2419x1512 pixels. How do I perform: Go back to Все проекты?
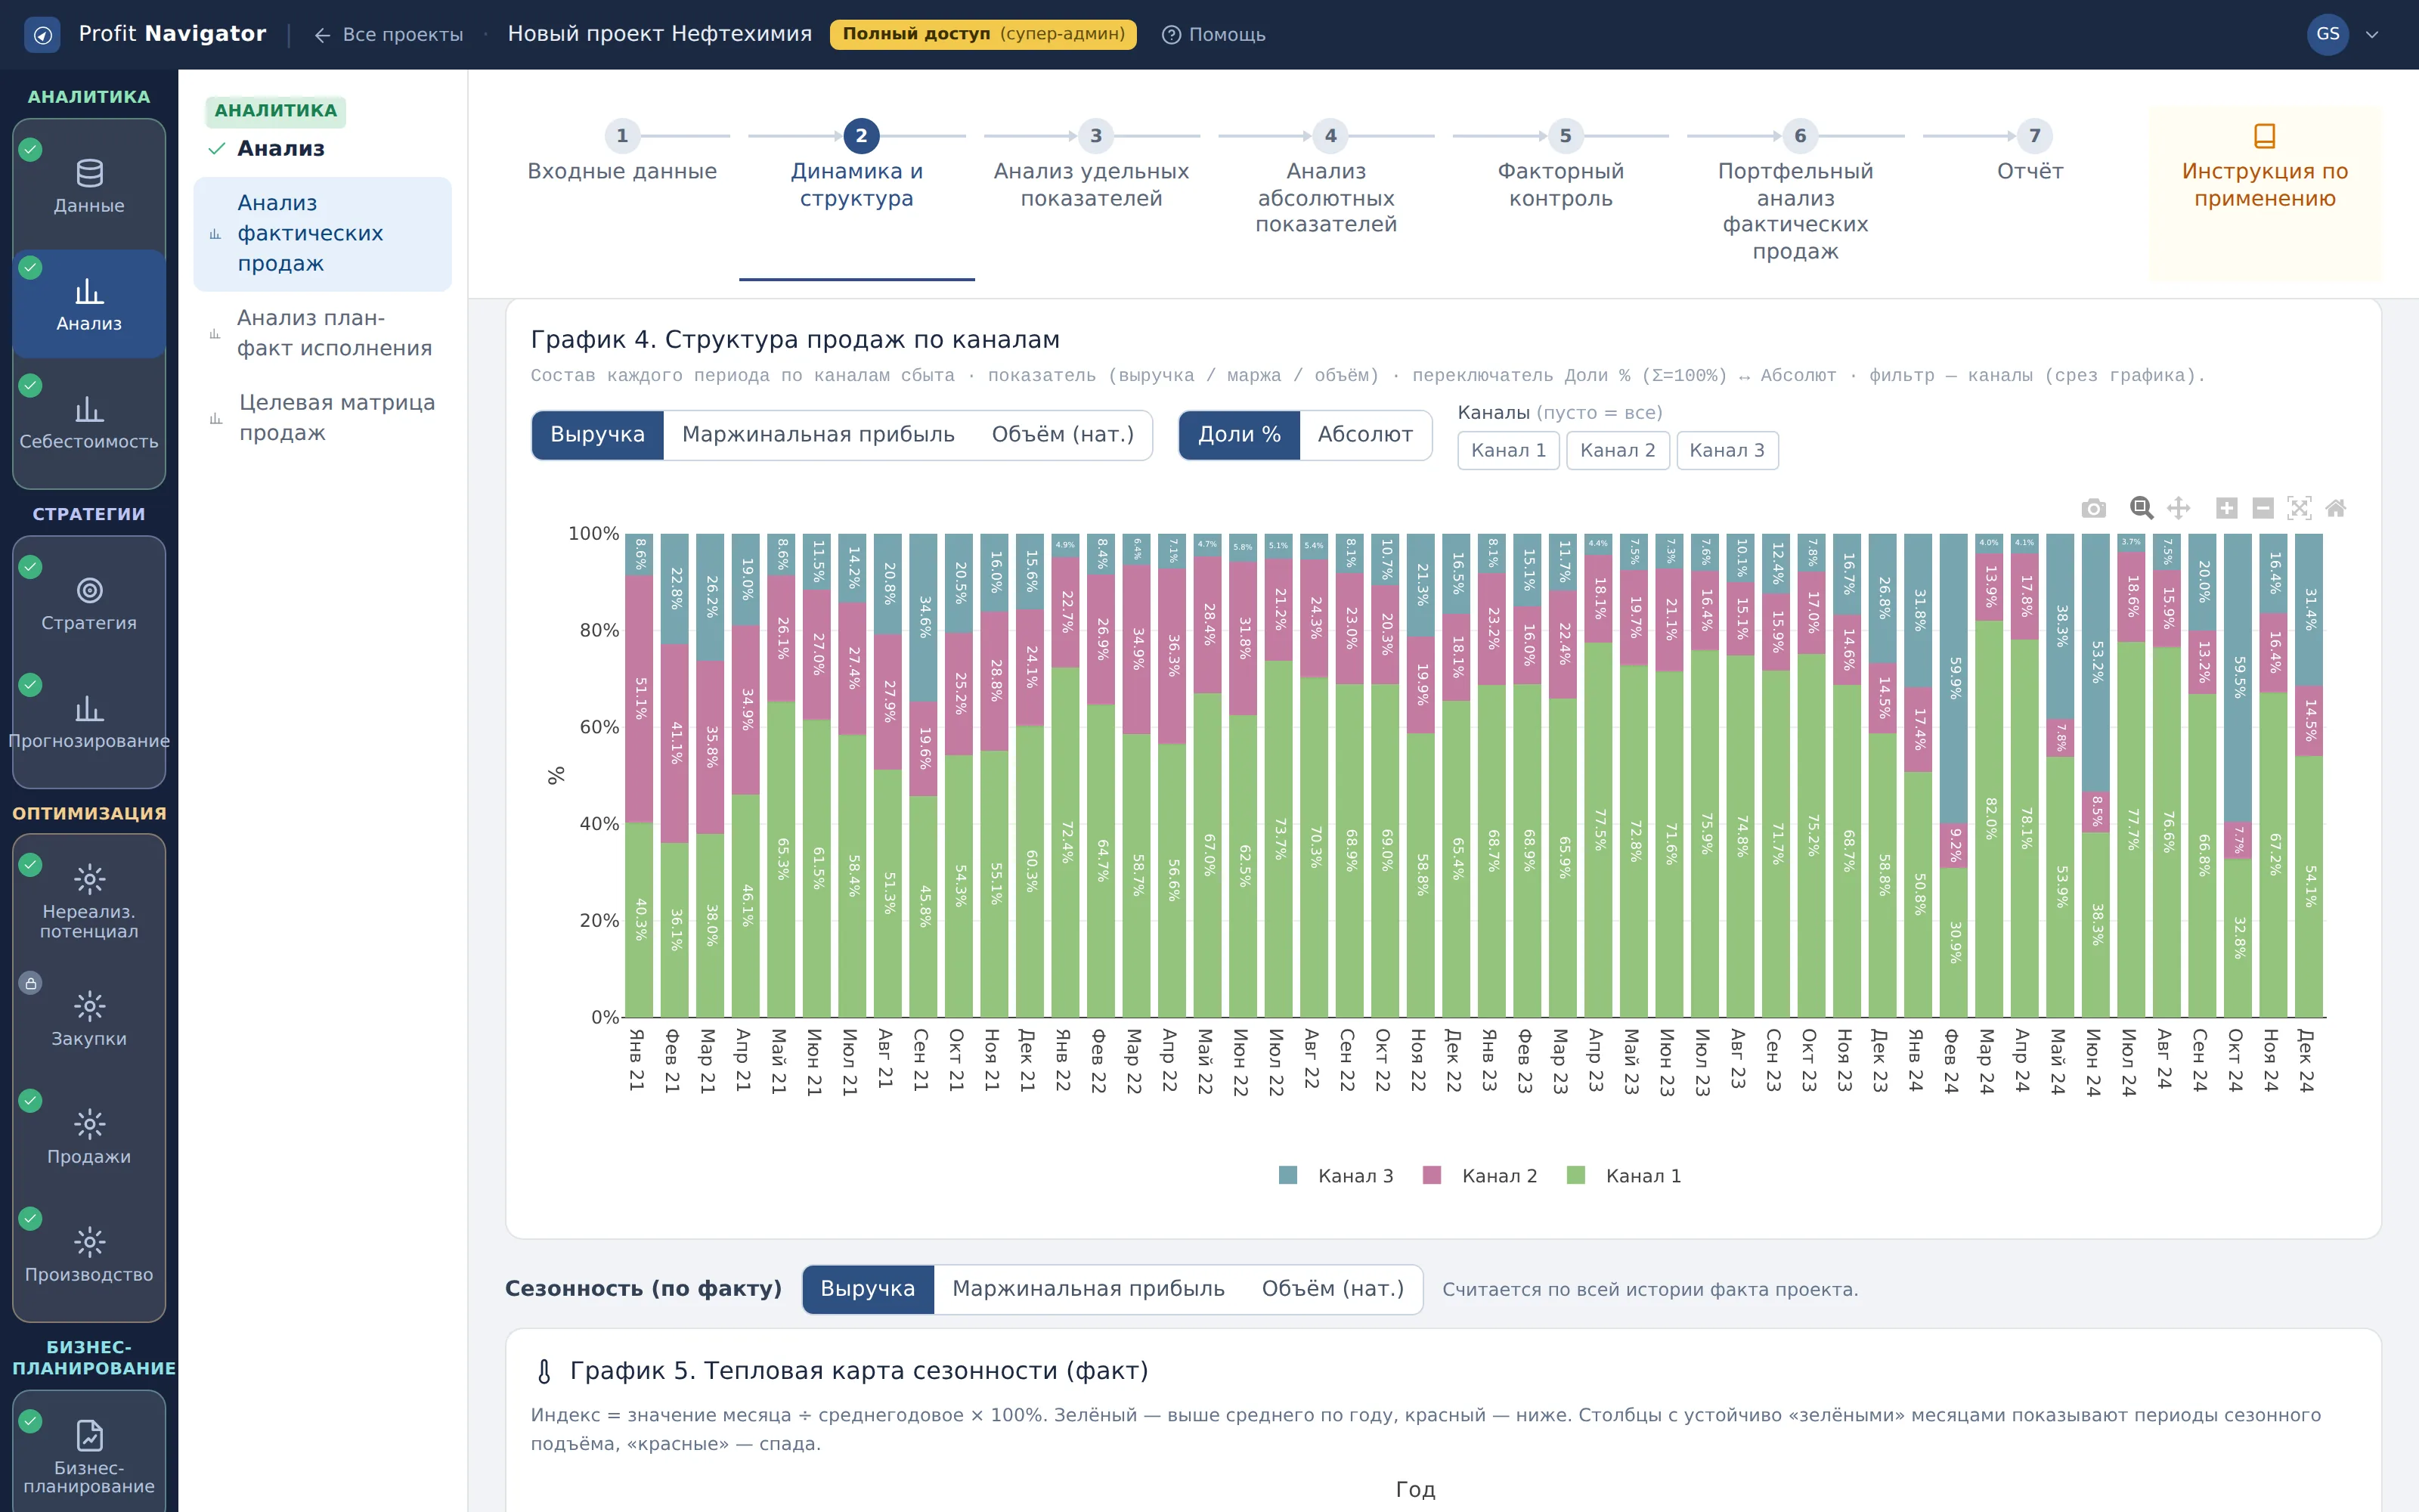pyautogui.click(x=389, y=35)
